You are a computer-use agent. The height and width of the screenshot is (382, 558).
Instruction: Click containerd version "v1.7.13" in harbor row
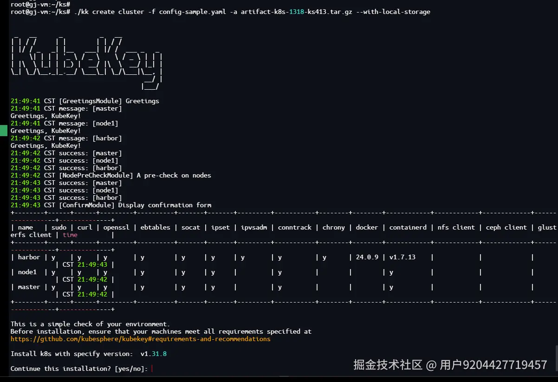402,257
